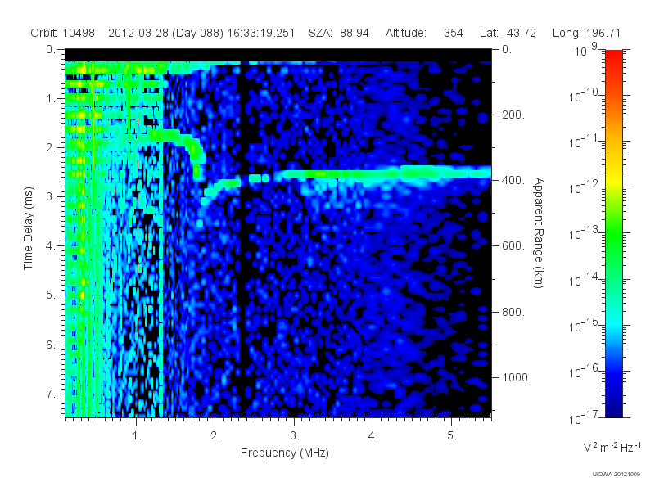Click the '2.' frequency axis tick label
The width and height of the screenshot is (655, 491).
(x=215, y=436)
